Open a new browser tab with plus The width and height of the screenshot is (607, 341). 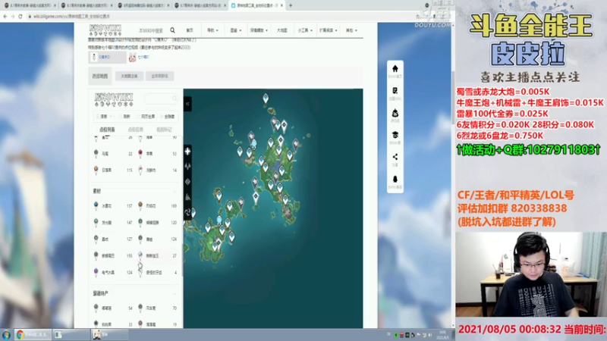[x=291, y=5]
